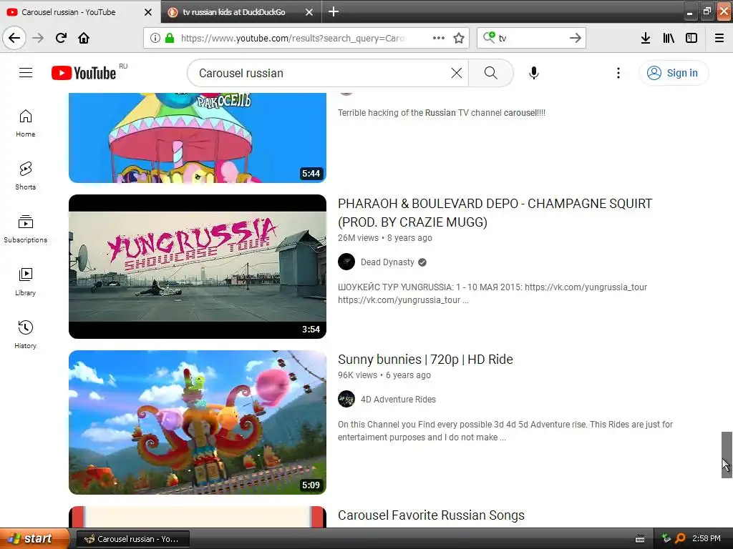Clear the search query with X
Viewport: 733px width, 549px height.
(456, 73)
